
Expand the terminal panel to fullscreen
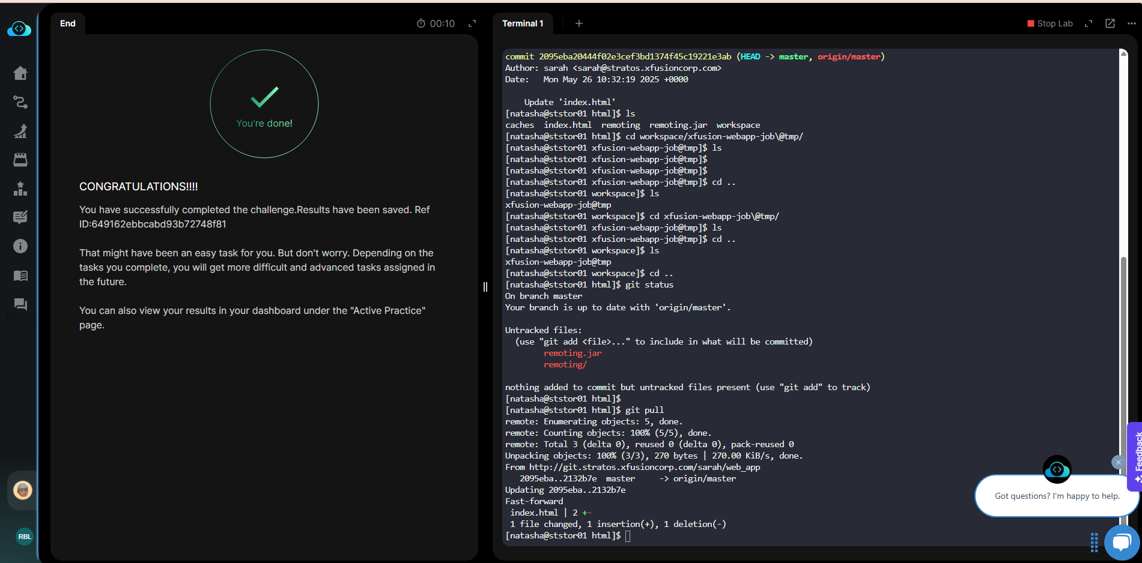(x=1089, y=23)
